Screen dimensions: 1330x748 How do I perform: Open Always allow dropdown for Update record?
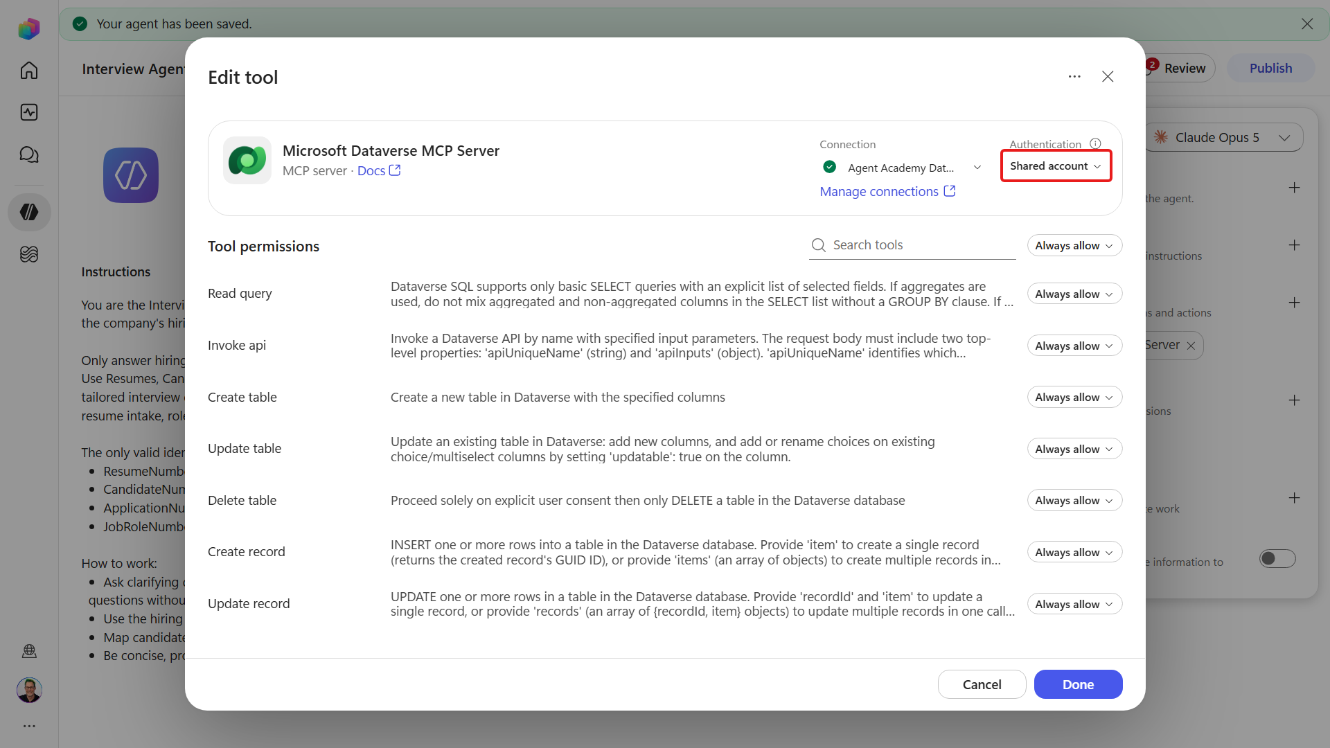[1074, 604]
